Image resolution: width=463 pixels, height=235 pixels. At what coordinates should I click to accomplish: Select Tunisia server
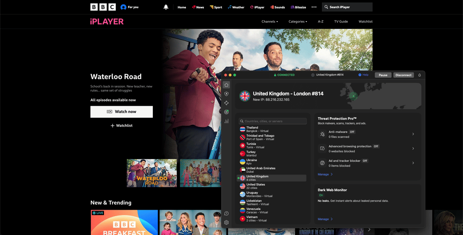pyautogui.click(x=272, y=145)
